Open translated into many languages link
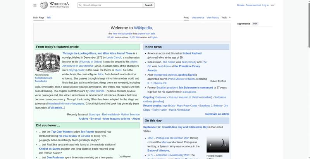Image resolution: width=310 pixels, height=159 pixels. click(66, 103)
